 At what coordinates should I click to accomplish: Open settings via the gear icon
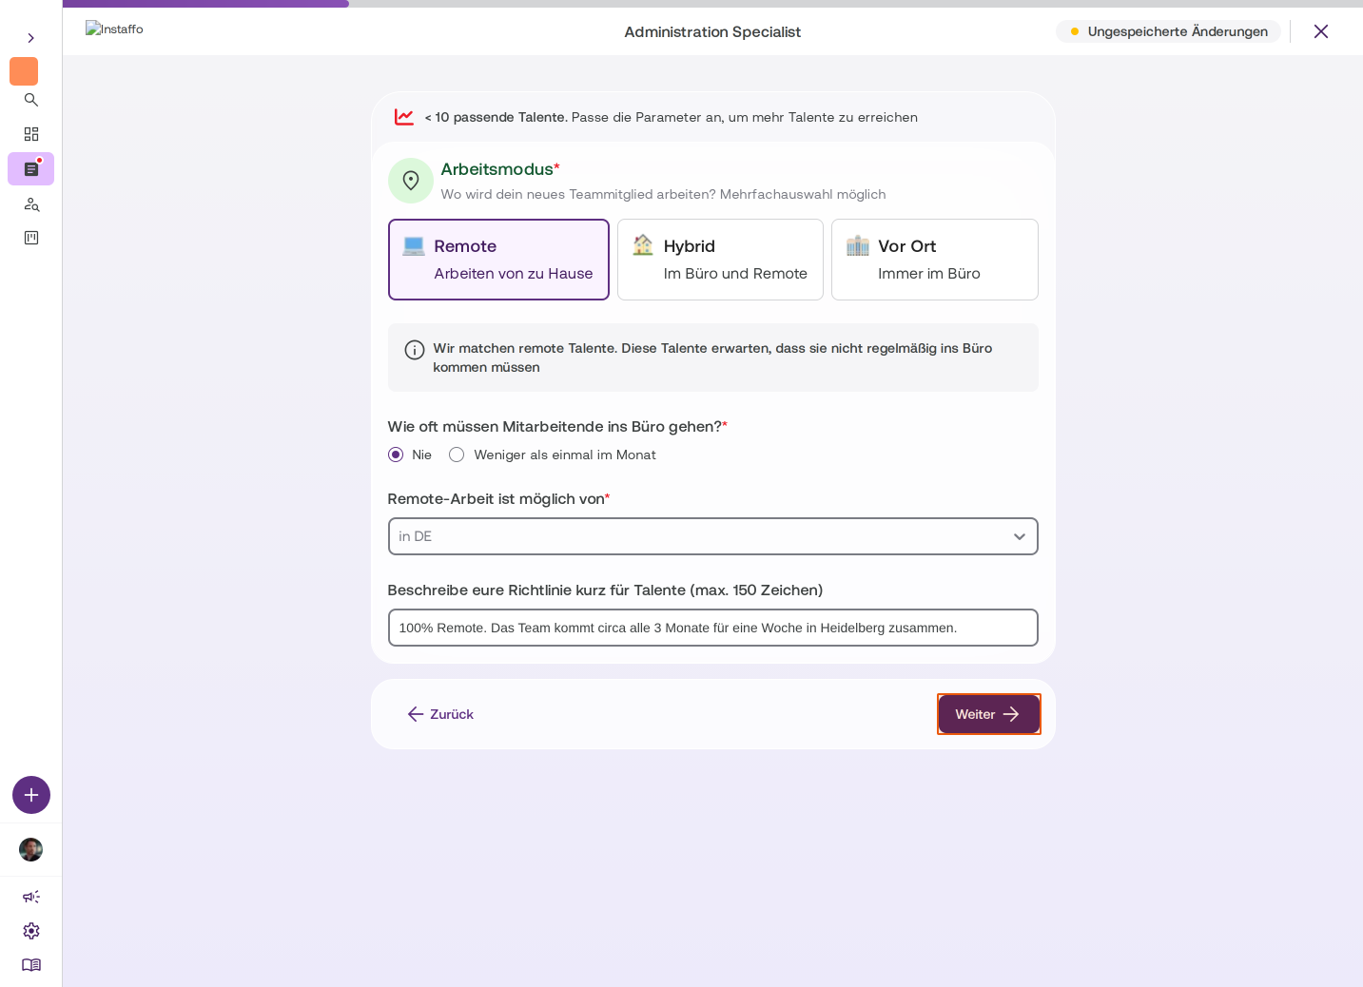tap(31, 931)
